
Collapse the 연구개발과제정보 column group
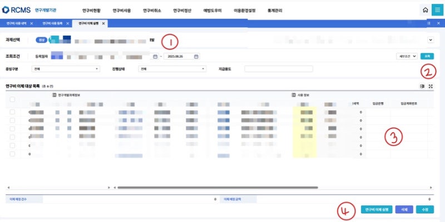coord(55,95)
